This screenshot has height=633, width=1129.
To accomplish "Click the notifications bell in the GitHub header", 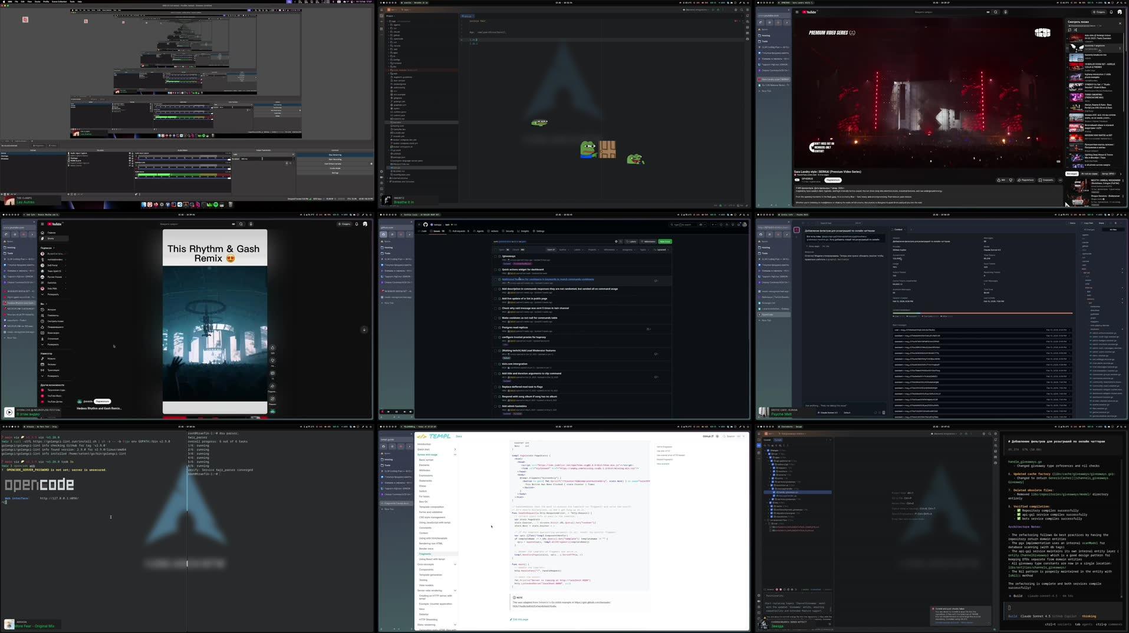I will click(739, 225).
